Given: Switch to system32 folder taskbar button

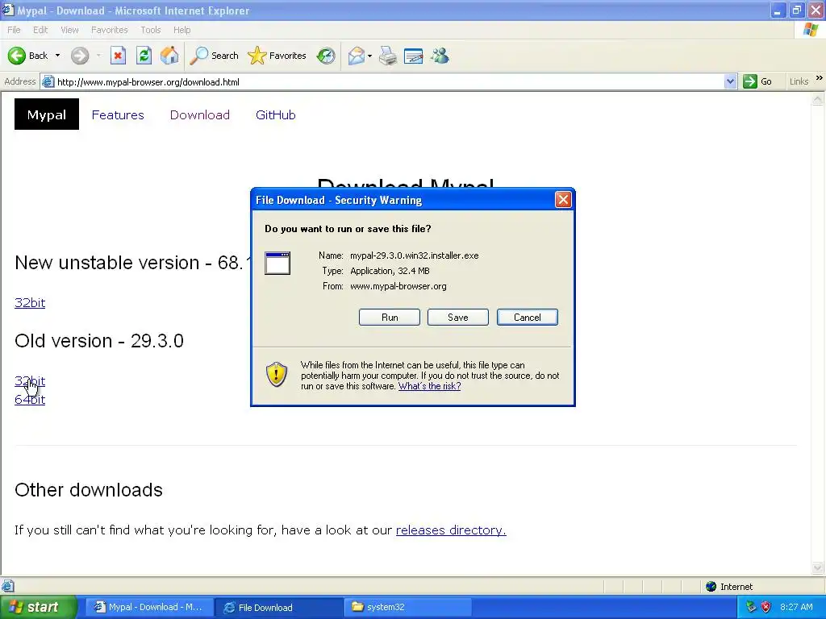Looking at the screenshot, I should point(407,607).
